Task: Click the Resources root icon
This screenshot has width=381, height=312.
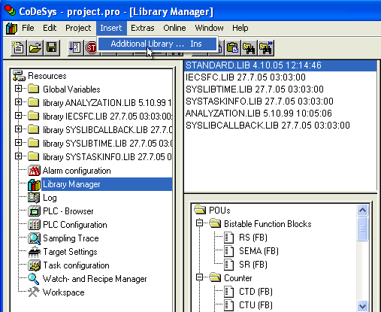Action: pos(20,76)
